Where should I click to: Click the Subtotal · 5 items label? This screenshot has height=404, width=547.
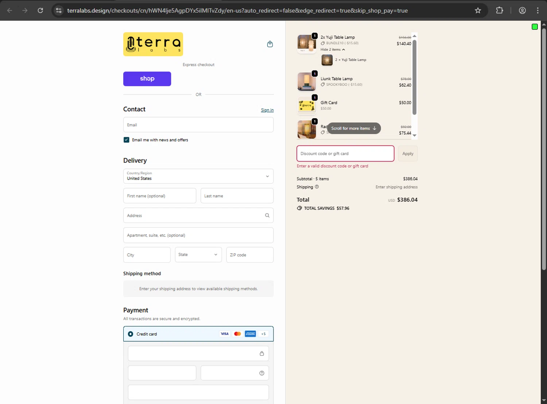tap(313, 179)
